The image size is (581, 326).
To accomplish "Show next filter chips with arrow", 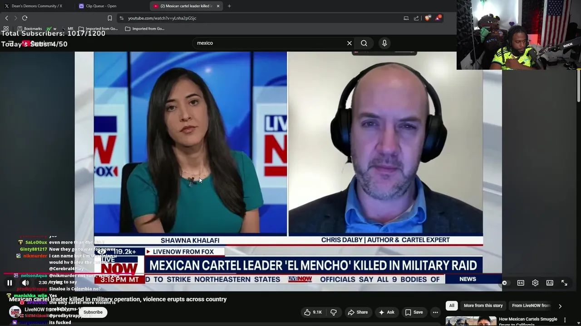I will [560, 306].
